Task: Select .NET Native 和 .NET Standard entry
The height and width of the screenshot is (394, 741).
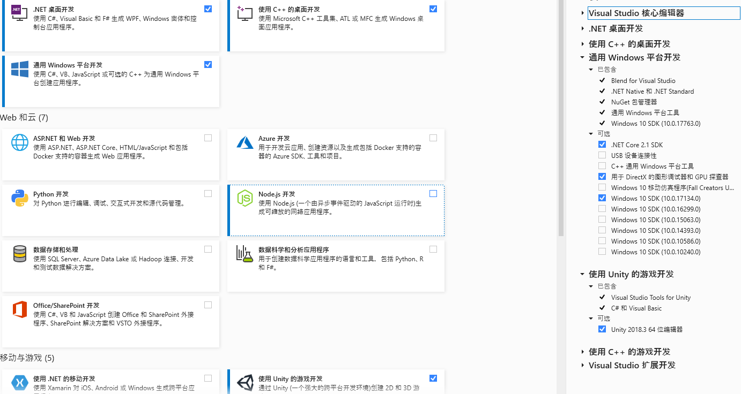Action: [x=653, y=91]
